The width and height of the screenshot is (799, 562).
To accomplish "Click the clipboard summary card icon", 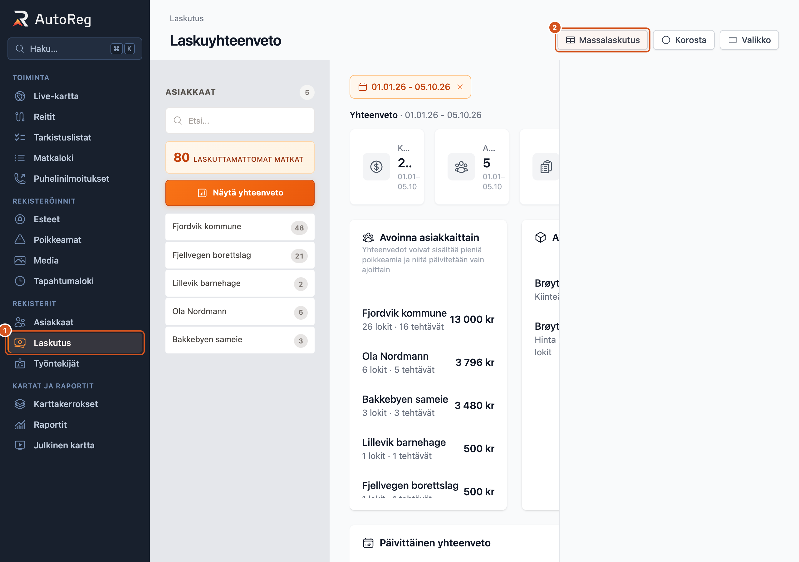I will pyautogui.click(x=546, y=167).
